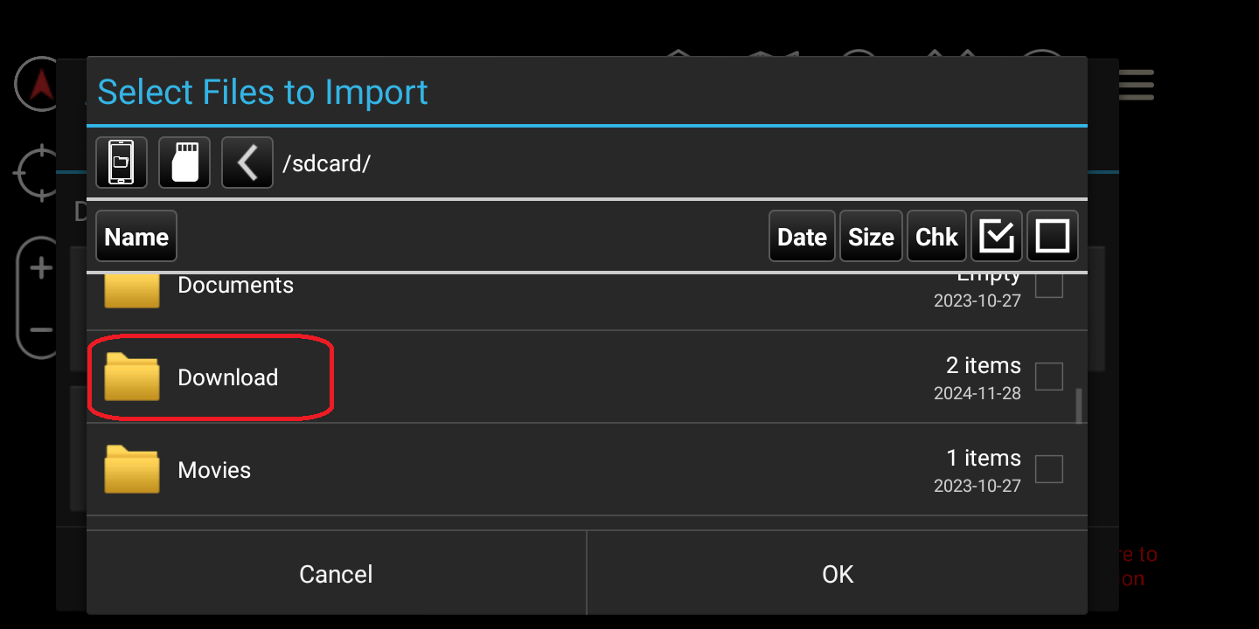Tap the uncheck all files icon
Viewport: 1259px width, 629px height.
tap(1052, 236)
